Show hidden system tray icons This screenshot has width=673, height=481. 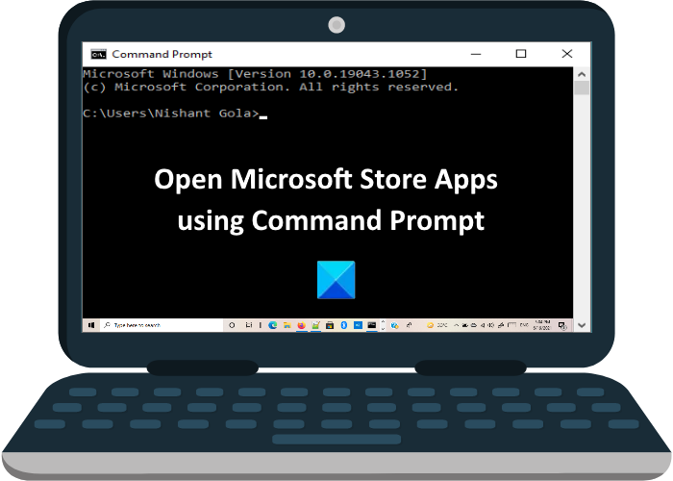[x=456, y=325]
